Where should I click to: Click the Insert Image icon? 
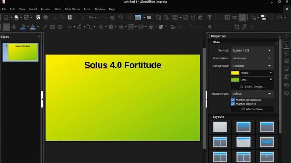pos(185,18)
